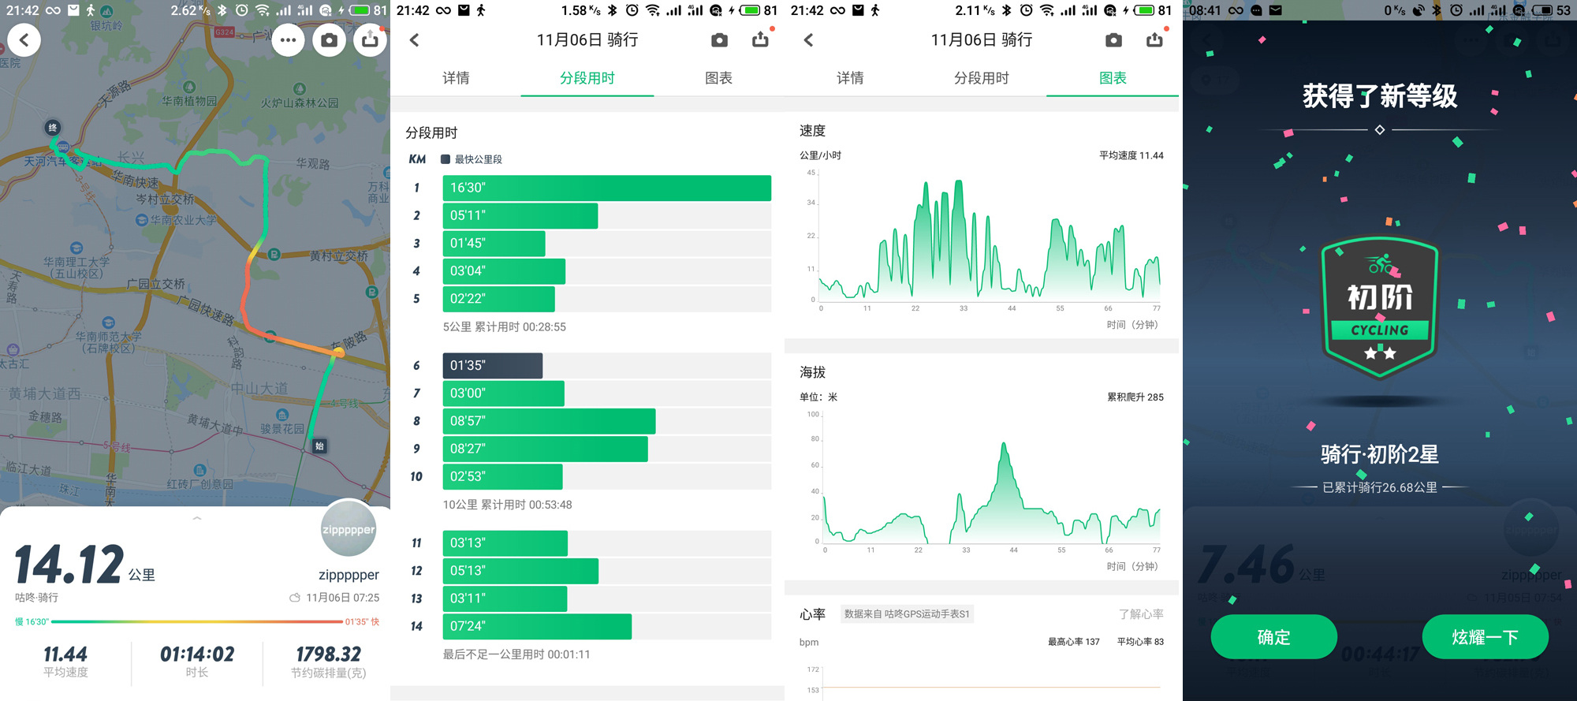Tap battery indicator in first status bar
This screenshot has height=701, width=1577.
[360, 10]
